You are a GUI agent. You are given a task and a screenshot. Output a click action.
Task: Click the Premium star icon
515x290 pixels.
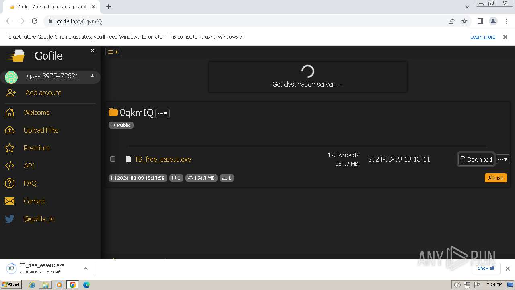coord(10,148)
